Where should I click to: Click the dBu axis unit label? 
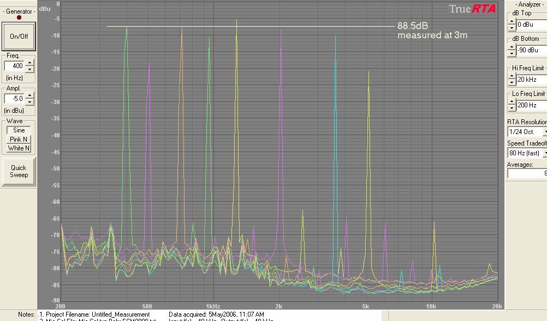coord(45,9)
